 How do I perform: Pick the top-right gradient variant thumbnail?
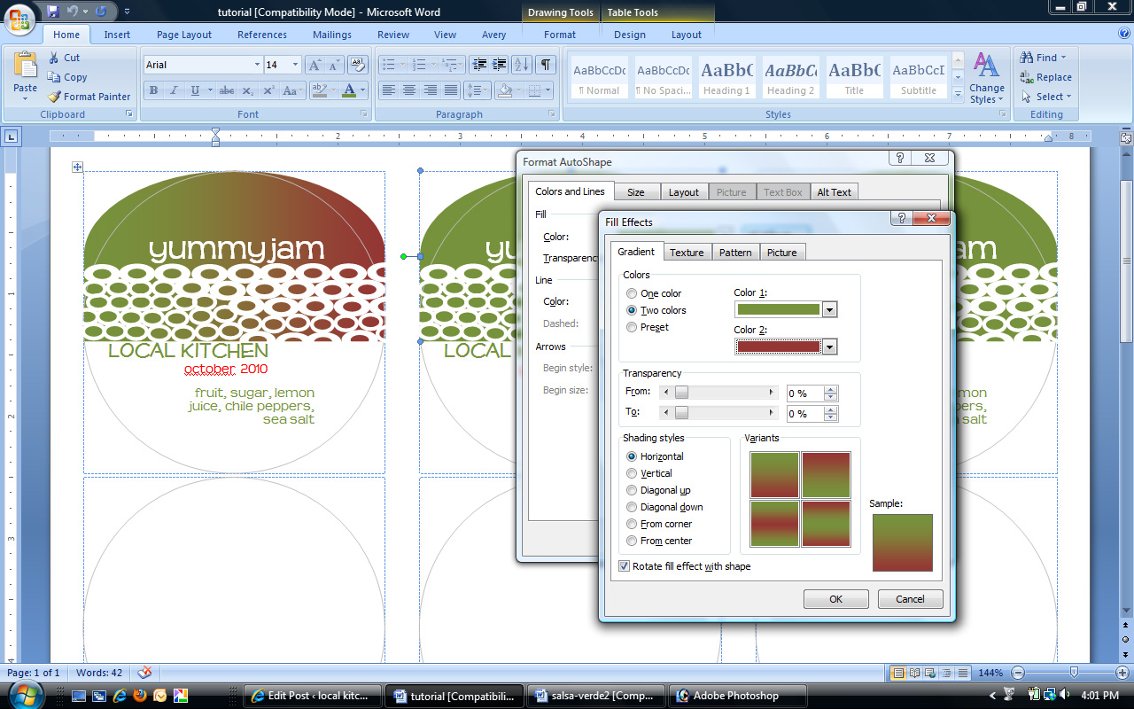(826, 475)
